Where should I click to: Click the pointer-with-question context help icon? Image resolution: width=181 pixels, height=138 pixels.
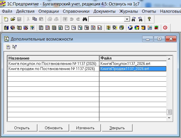pos(15,47)
